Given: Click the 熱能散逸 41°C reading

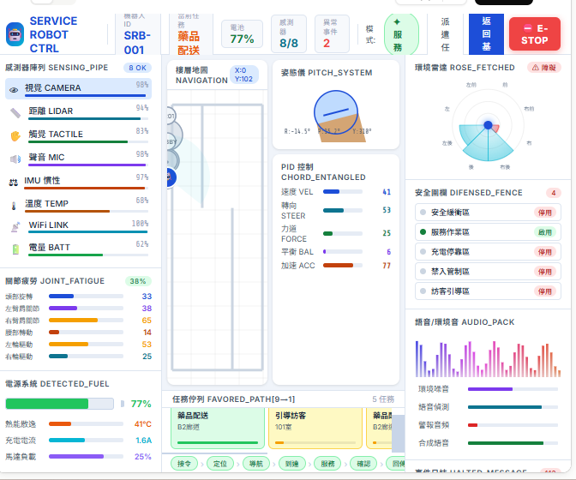Looking at the screenshot, I should 143,424.
